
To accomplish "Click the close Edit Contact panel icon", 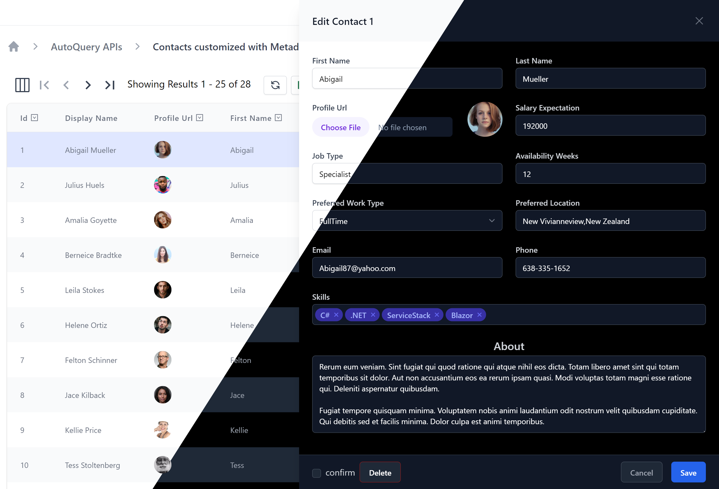I will [x=699, y=21].
